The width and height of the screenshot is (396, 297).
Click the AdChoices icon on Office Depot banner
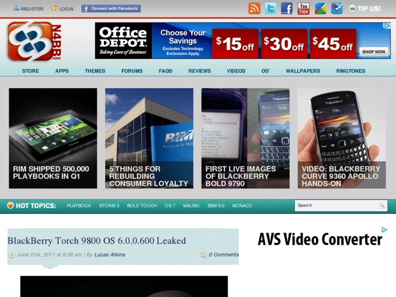[x=387, y=26]
